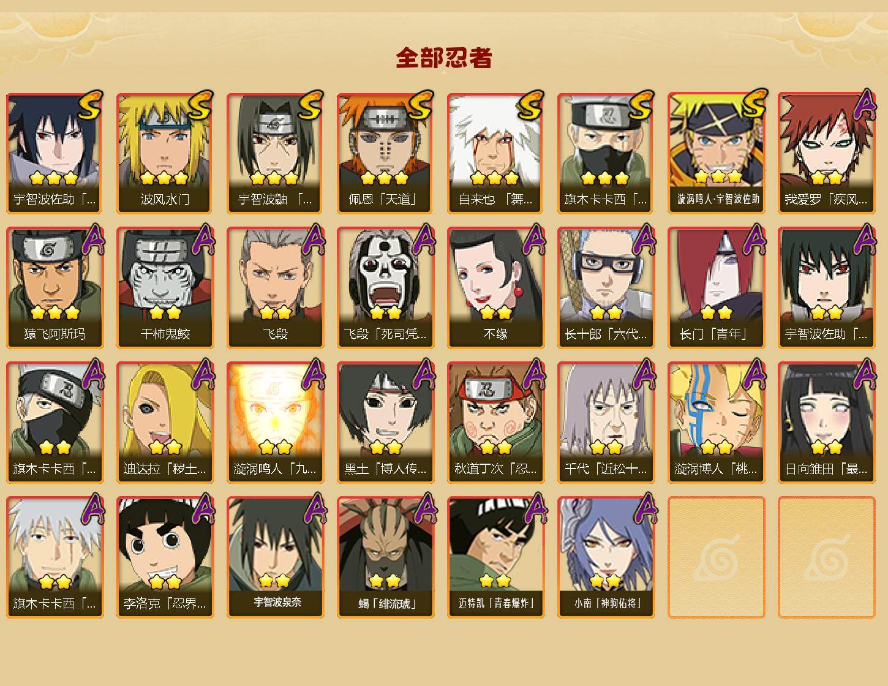This screenshot has width=888, height=686.
Task: Select the 我爱罗 red-haired ninja card
Action: click(x=826, y=153)
